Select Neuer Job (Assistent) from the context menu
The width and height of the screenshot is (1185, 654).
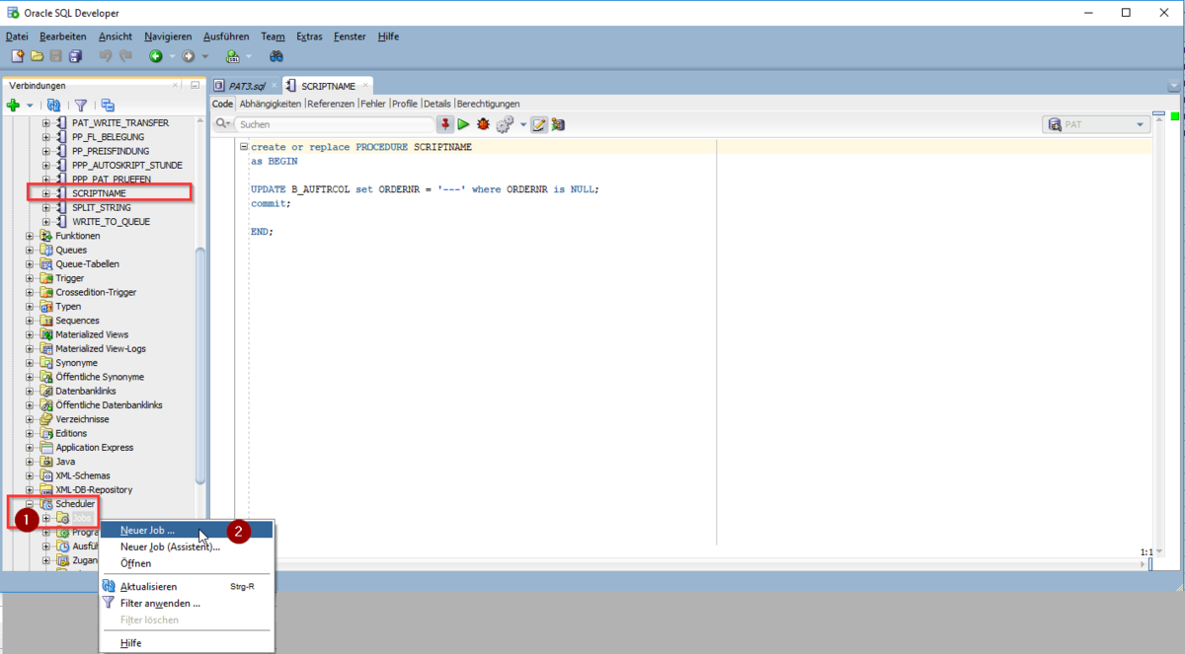[168, 545]
